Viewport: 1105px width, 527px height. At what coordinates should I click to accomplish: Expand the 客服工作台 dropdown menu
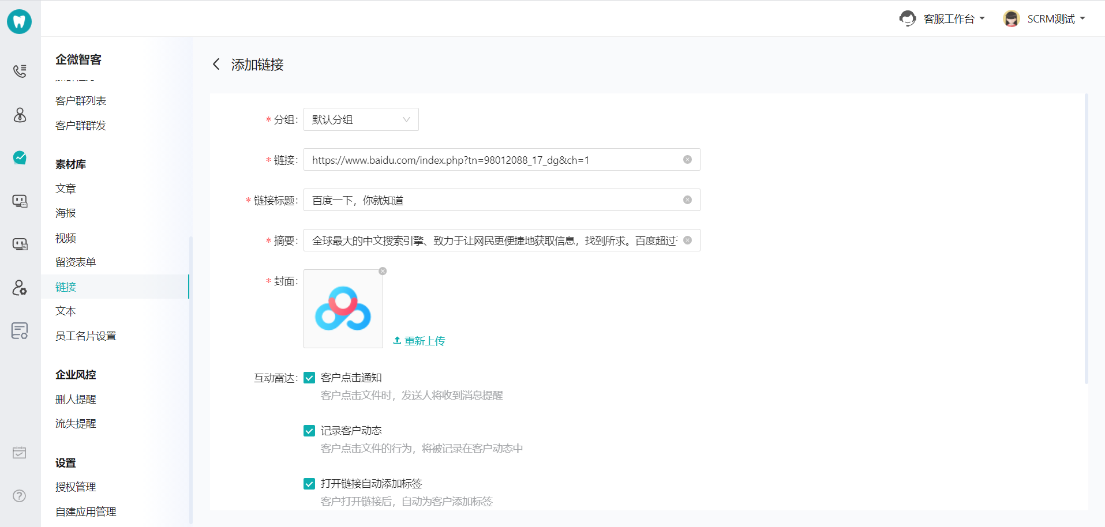pos(982,18)
